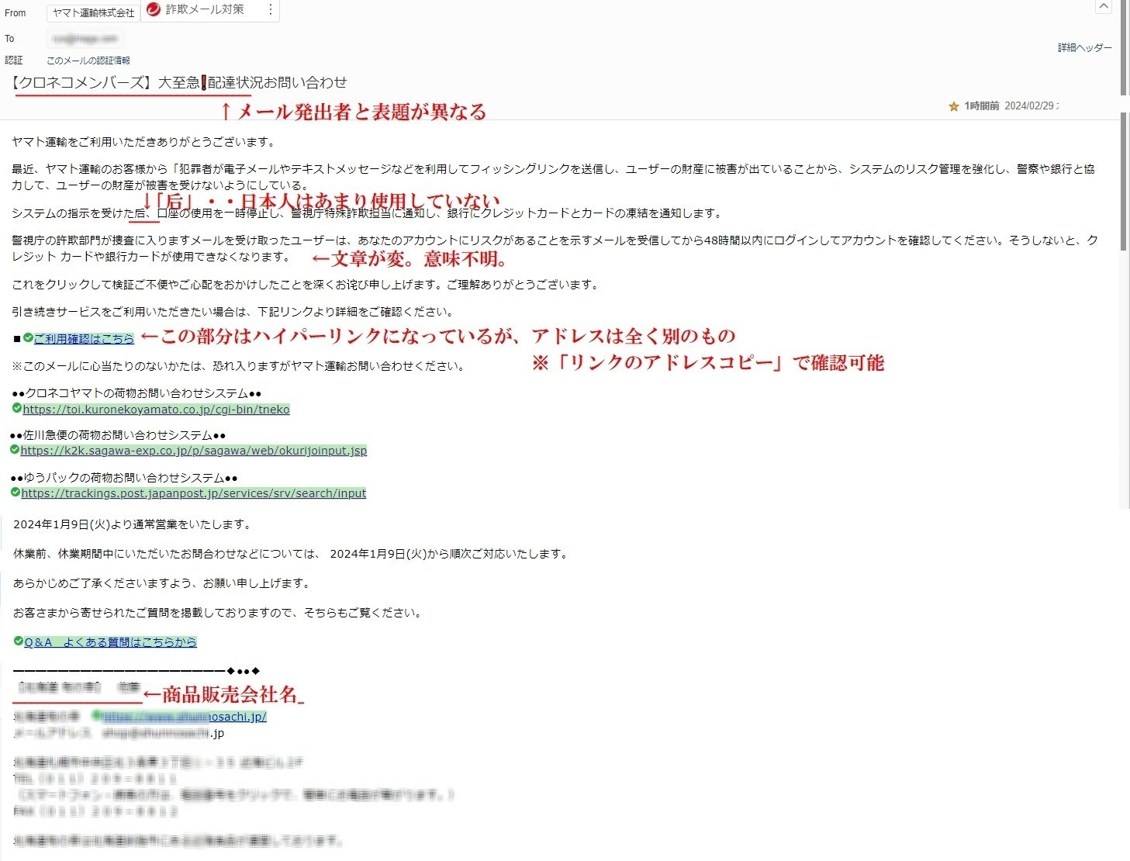Click line 2024年1月9日(火)より通常営業をいたします。
1130x861 pixels.
(x=133, y=524)
